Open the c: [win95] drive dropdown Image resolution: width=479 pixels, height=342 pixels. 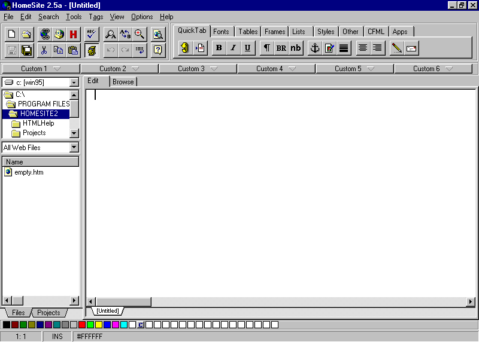pos(74,83)
